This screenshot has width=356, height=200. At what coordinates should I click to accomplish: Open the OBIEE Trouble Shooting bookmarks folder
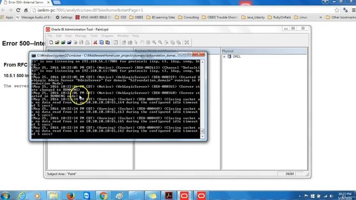tap(220, 17)
